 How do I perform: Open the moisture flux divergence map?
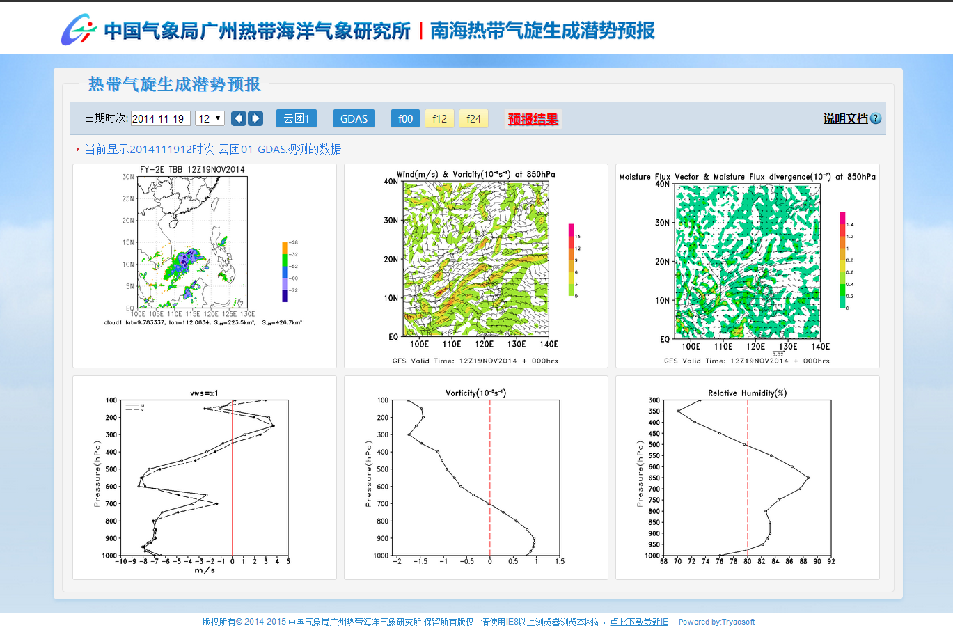point(747,265)
